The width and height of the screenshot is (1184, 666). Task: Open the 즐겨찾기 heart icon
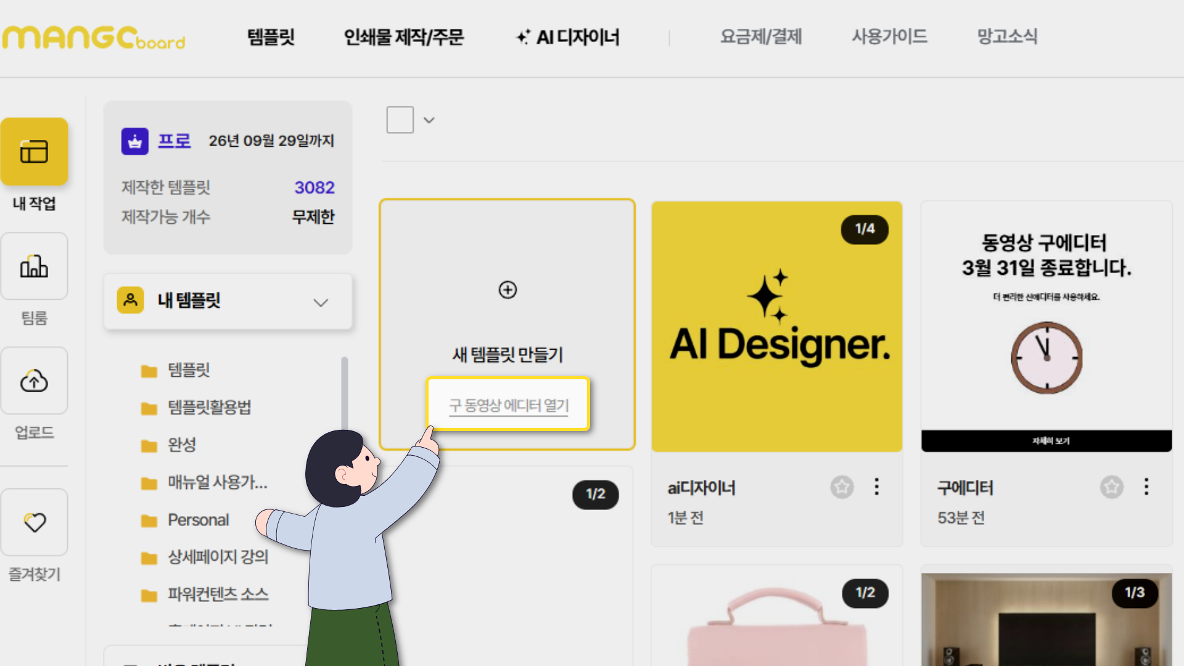34,522
